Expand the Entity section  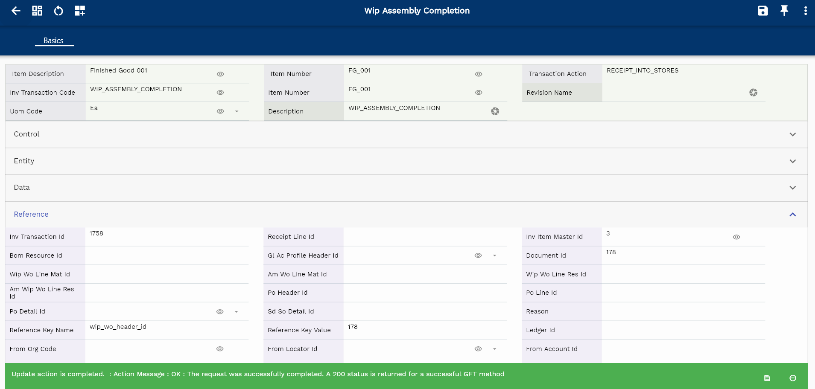[x=792, y=161]
